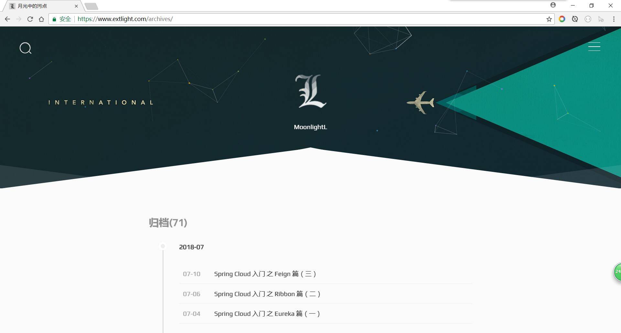621x333 pixels.
Task: Open the Chrome profile avatar
Action: click(553, 5)
